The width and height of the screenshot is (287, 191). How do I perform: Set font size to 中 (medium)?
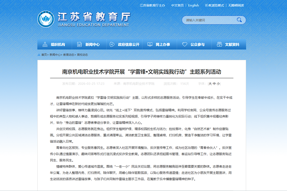tap(214, 84)
